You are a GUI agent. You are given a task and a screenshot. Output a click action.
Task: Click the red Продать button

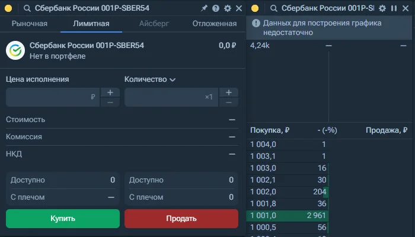[181, 219]
